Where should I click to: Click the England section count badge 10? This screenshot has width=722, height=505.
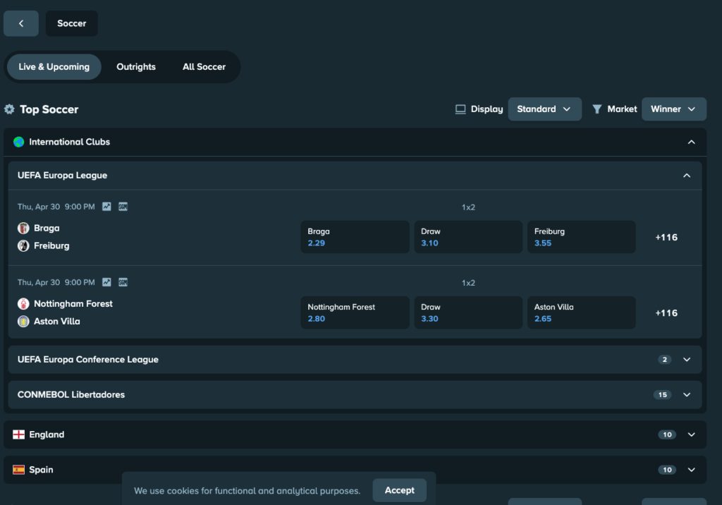(667, 434)
